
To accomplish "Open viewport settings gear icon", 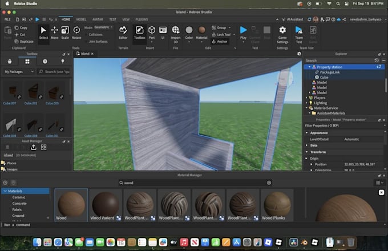I will pos(299,54).
